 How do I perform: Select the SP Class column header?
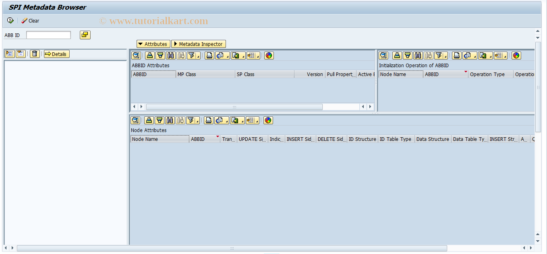(265, 74)
